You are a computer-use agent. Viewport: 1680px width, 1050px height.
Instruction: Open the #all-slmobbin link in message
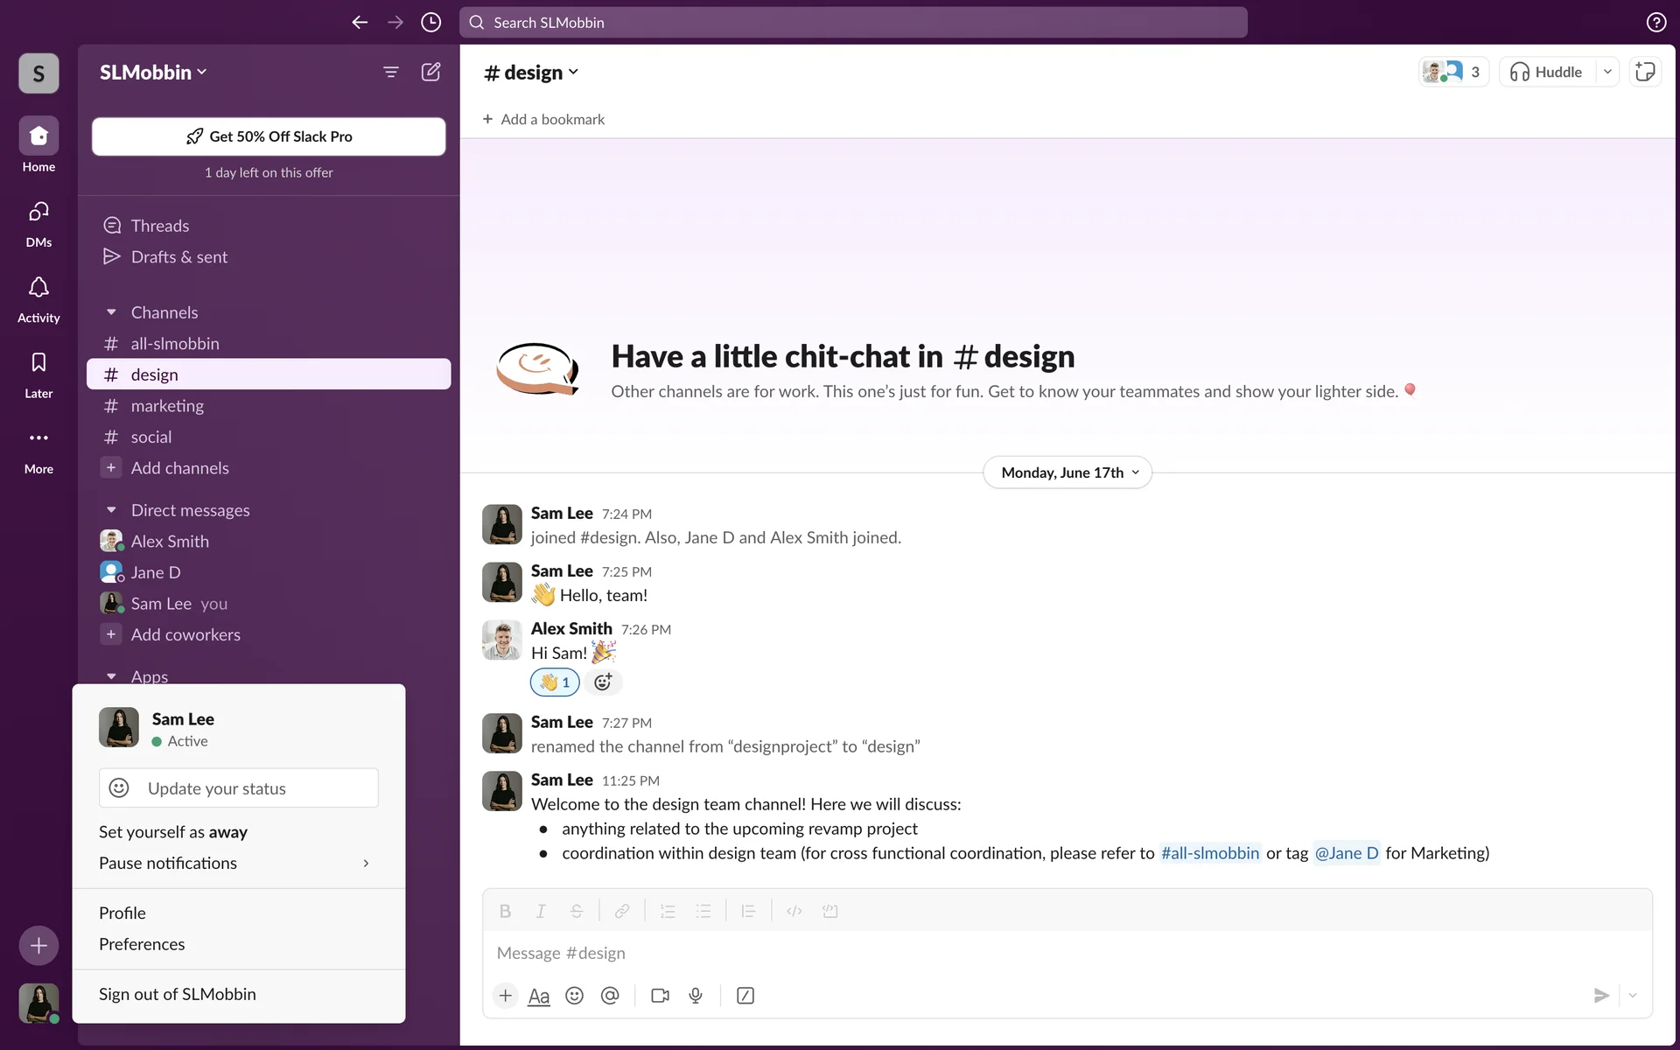coord(1209,853)
